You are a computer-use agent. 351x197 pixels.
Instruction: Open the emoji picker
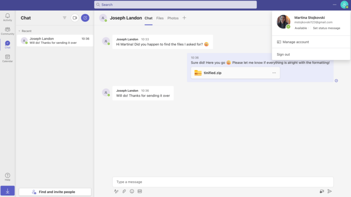click(132, 191)
